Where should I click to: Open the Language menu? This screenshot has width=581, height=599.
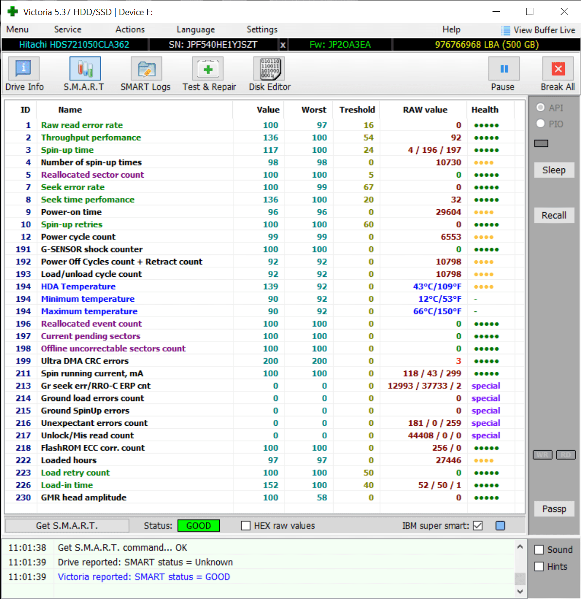pos(196,30)
